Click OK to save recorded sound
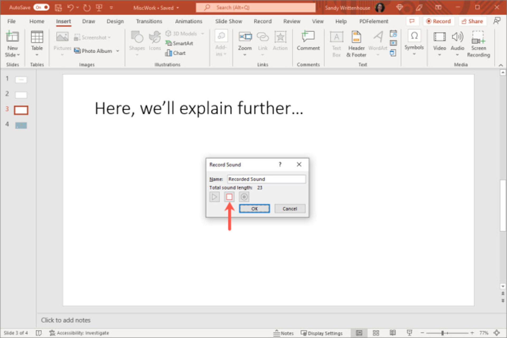This screenshot has width=507, height=338. (254, 208)
